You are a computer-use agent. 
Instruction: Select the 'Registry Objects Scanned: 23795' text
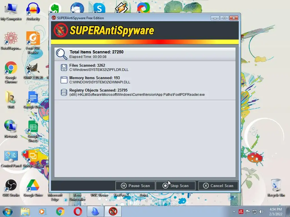(98, 90)
